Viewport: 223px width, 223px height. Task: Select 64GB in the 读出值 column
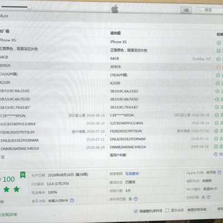point(114,59)
